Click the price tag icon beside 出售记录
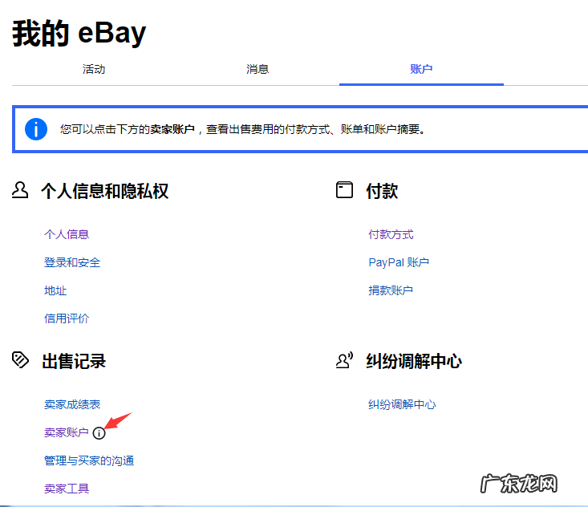 coord(20,360)
